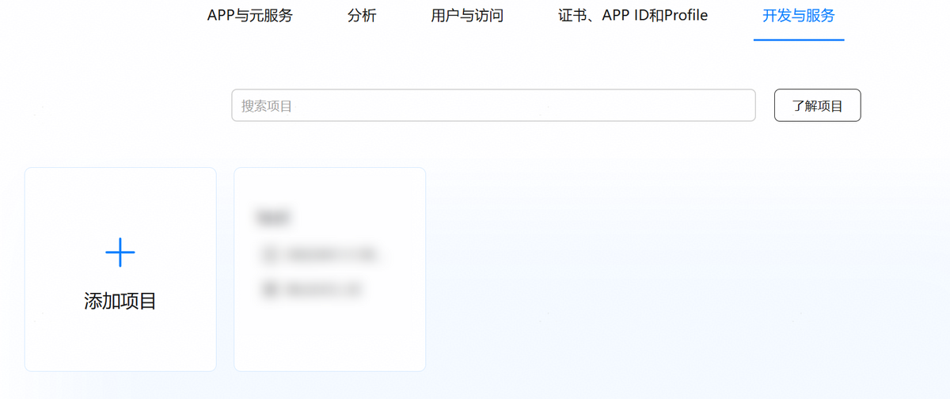Click the first blurred row icon in project card

pos(271,254)
